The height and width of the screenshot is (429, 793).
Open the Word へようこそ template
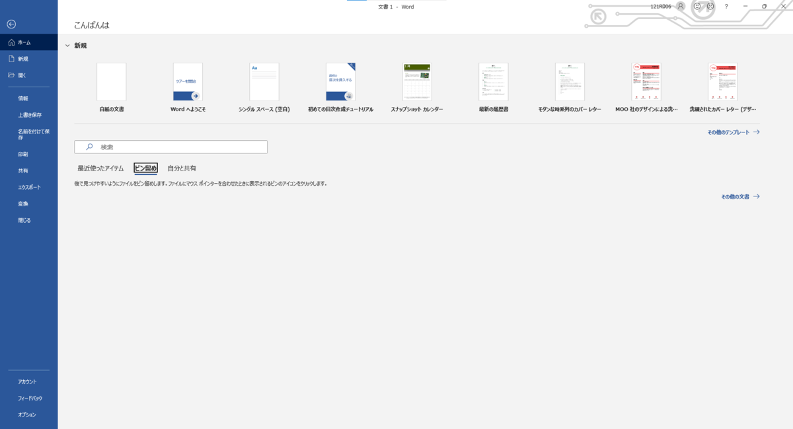click(188, 87)
